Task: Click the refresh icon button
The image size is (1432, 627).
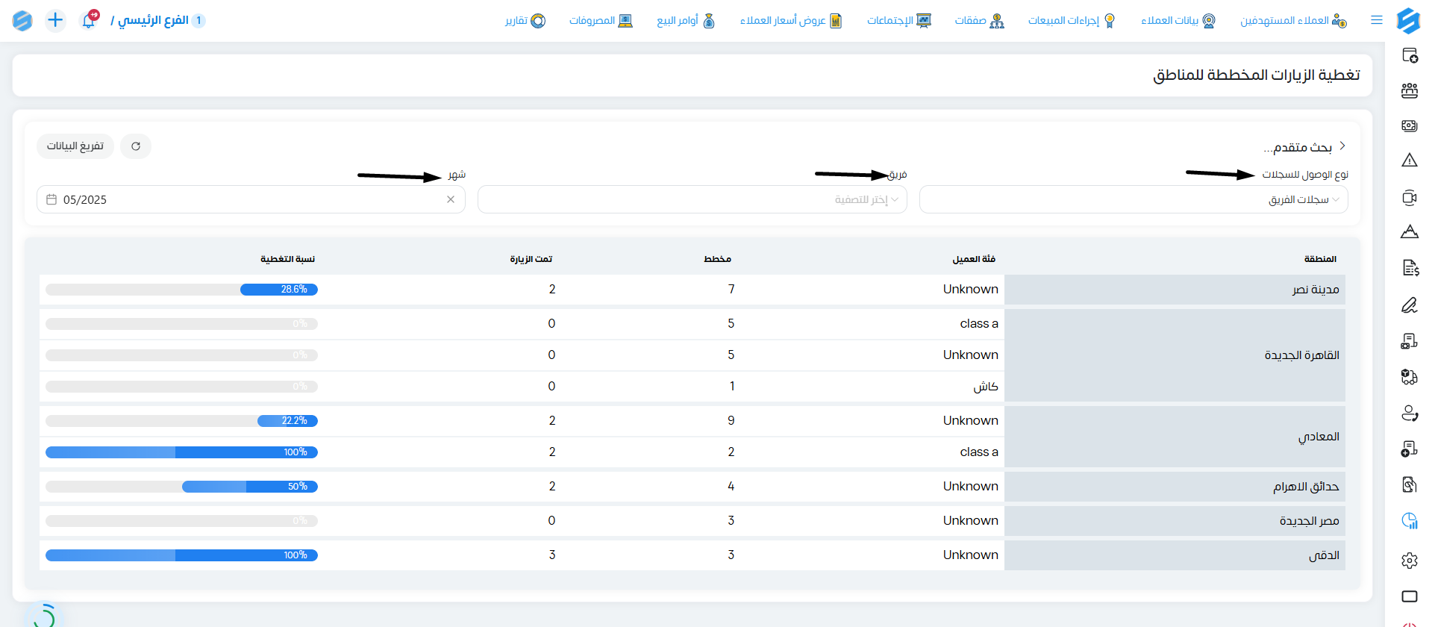Action: tap(136, 146)
